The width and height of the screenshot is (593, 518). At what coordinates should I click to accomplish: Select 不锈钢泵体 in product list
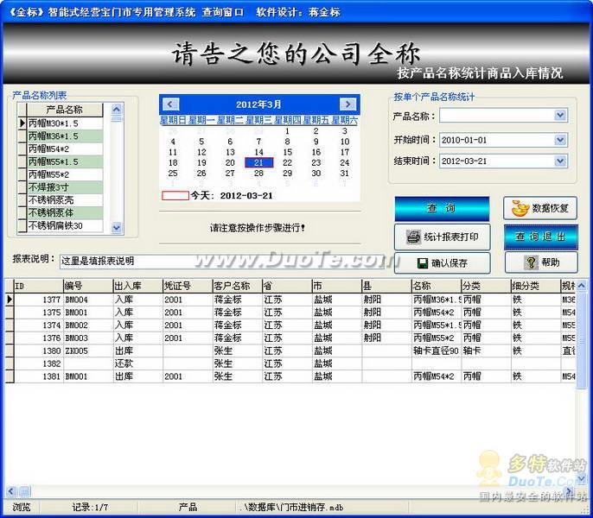[65, 212]
